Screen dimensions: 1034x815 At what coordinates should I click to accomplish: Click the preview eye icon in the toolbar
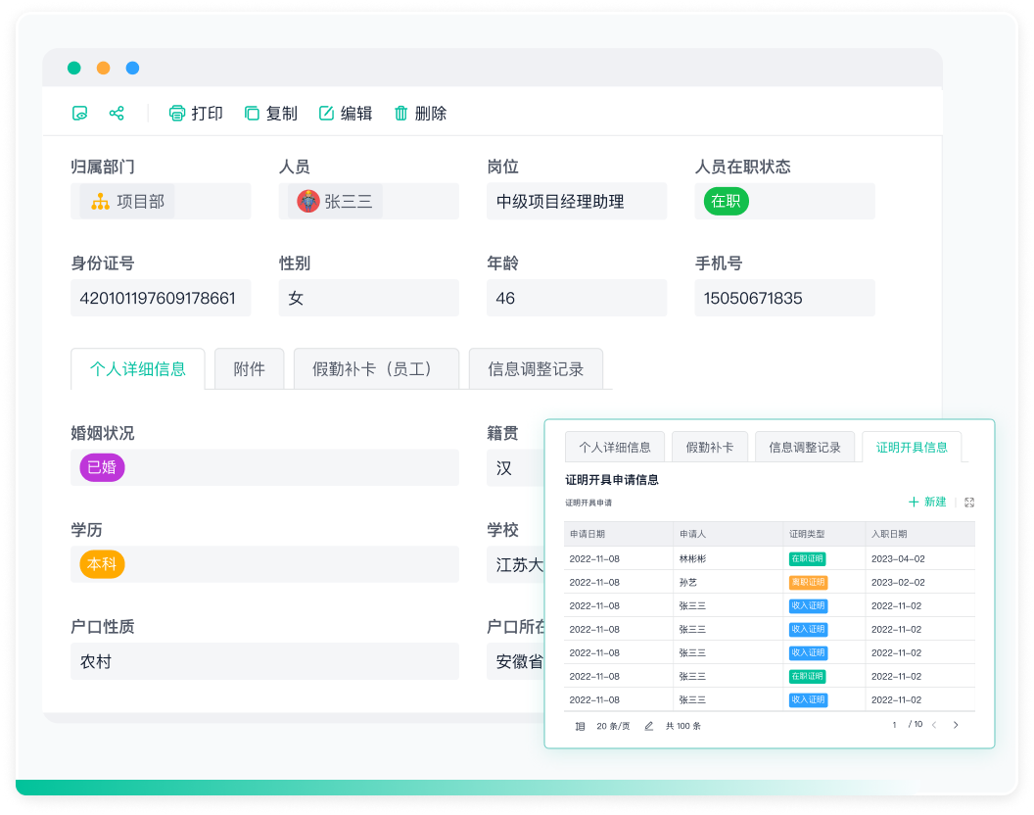(81, 113)
